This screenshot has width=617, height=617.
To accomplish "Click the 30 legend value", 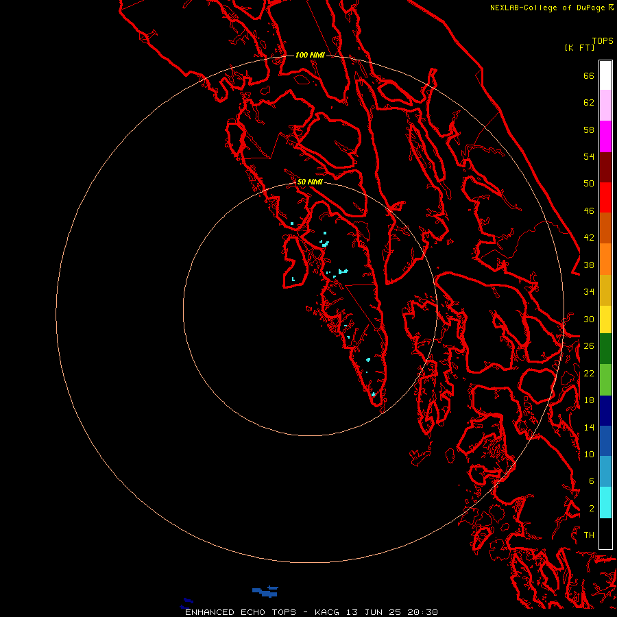I will [589, 319].
